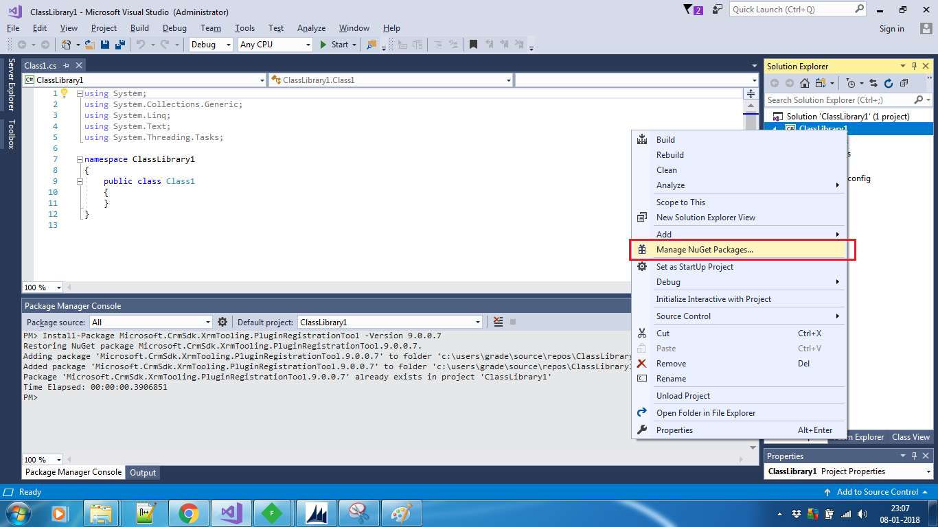Viewport: 938px width, 527px height.
Task: Click the Save All icon
Action: click(119, 45)
